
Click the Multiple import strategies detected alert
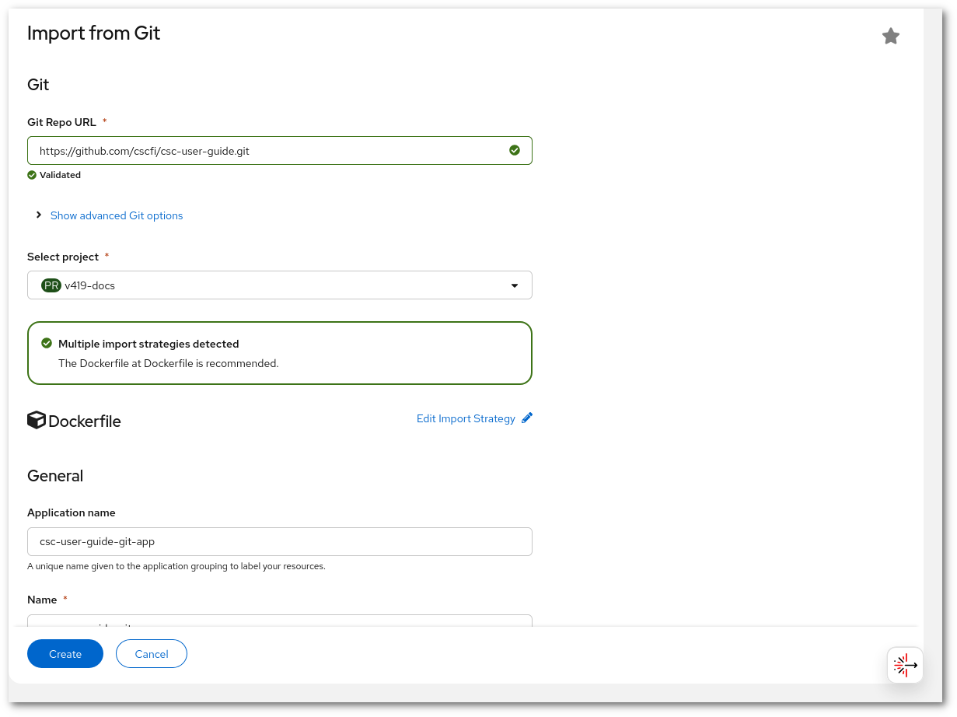click(x=280, y=354)
